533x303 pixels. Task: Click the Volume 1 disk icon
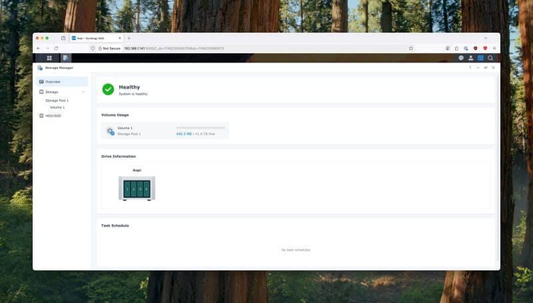pyautogui.click(x=110, y=131)
